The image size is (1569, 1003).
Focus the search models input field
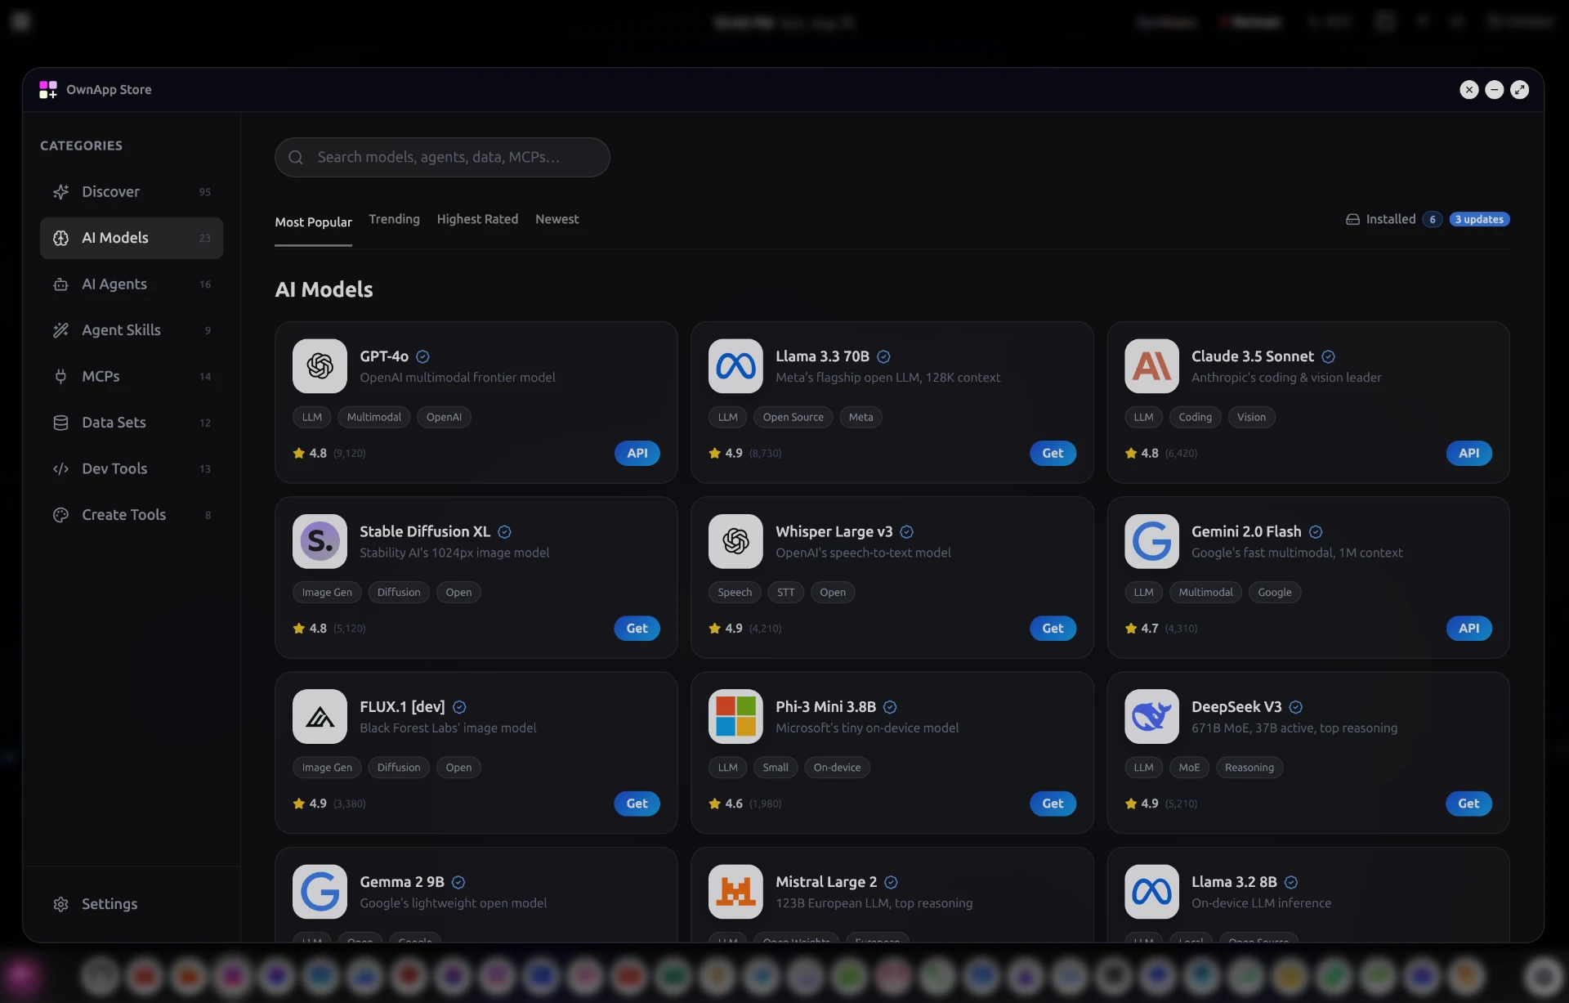[442, 157]
